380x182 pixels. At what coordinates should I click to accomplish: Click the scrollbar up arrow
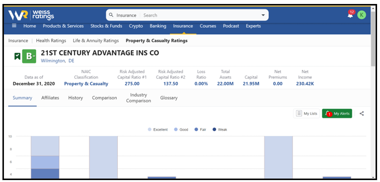373,9
